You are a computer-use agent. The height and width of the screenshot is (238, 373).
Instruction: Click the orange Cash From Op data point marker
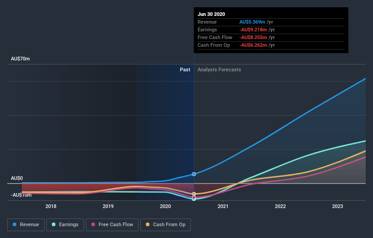click(194, 194)
